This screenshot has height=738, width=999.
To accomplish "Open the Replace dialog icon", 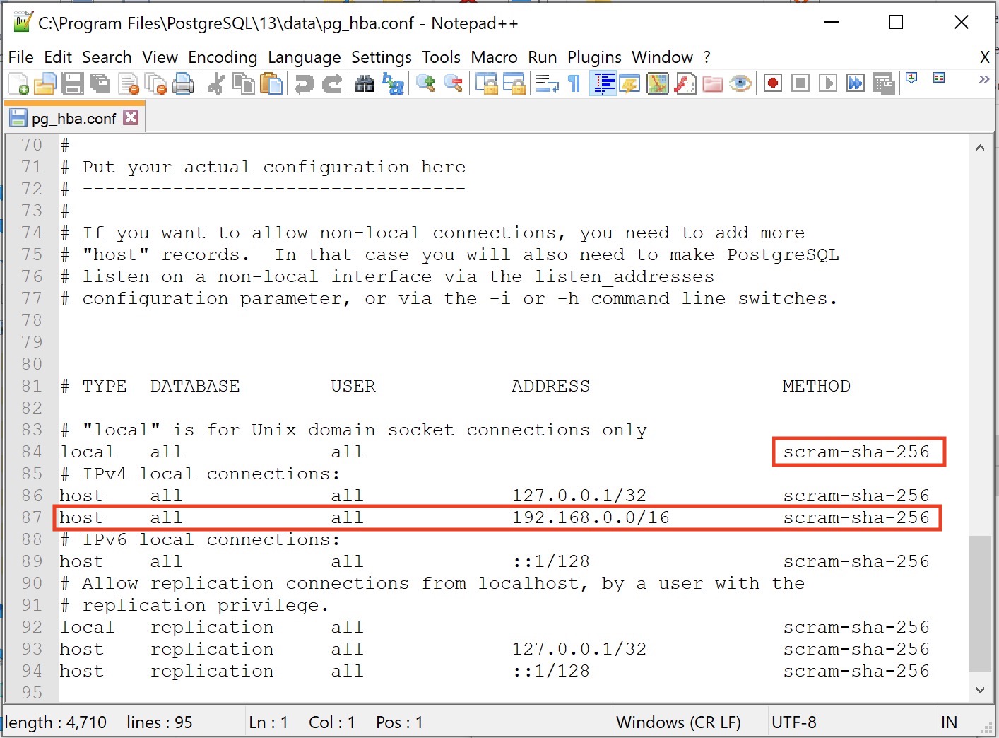I will coord(393,83).
